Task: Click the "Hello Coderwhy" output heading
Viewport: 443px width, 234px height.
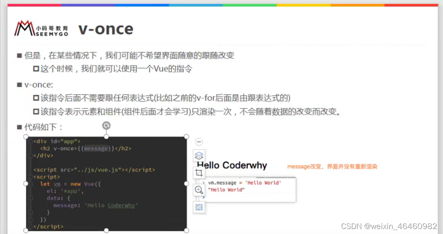Action: [x=232, y=165]
